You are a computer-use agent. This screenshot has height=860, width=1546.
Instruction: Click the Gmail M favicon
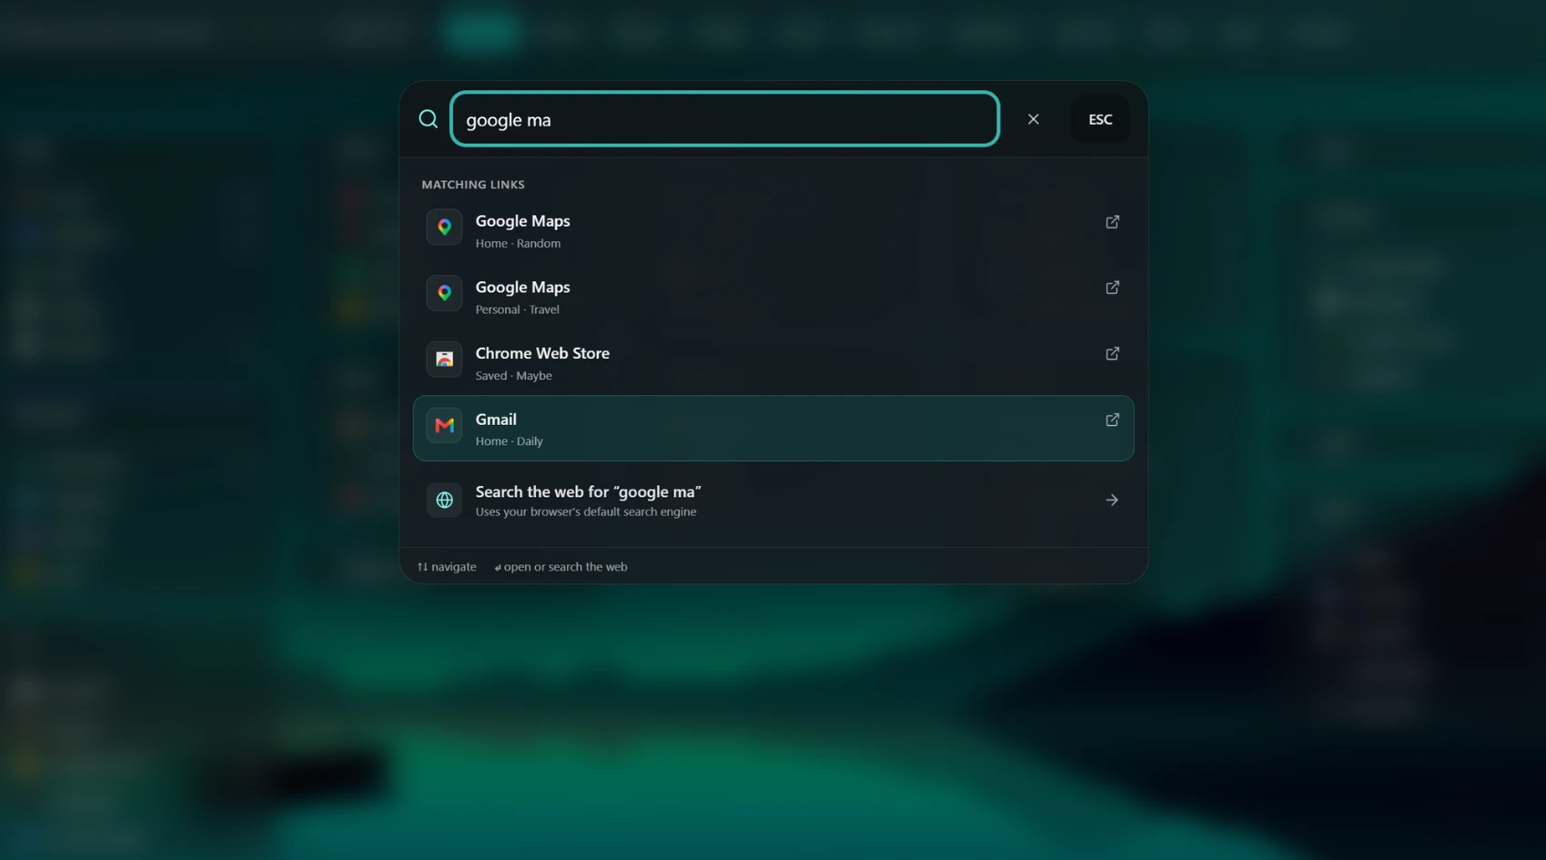point(444,425)
